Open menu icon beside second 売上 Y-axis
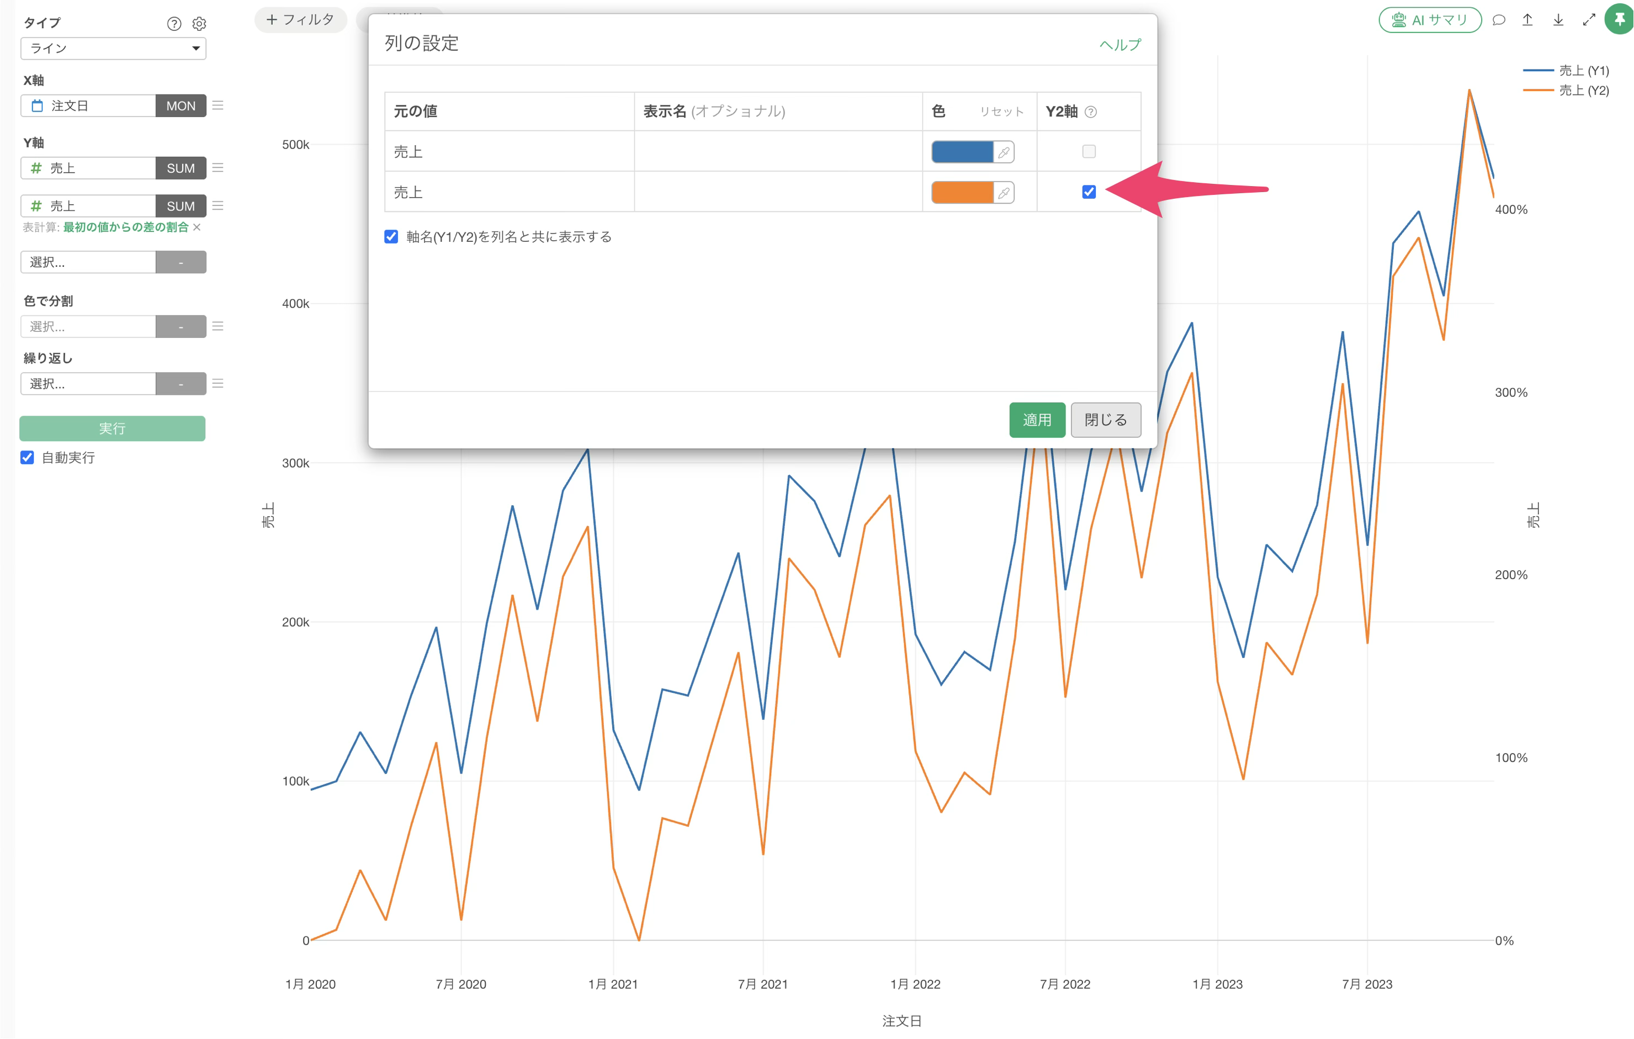This screenshot has width=1634, height=1039. 218,205
